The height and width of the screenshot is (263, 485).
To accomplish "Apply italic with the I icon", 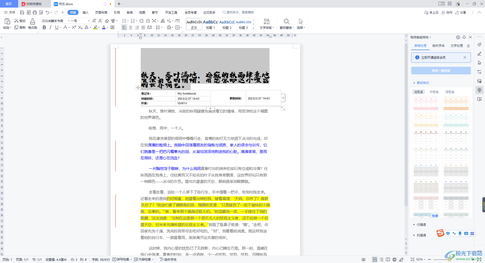I will 51,27.
